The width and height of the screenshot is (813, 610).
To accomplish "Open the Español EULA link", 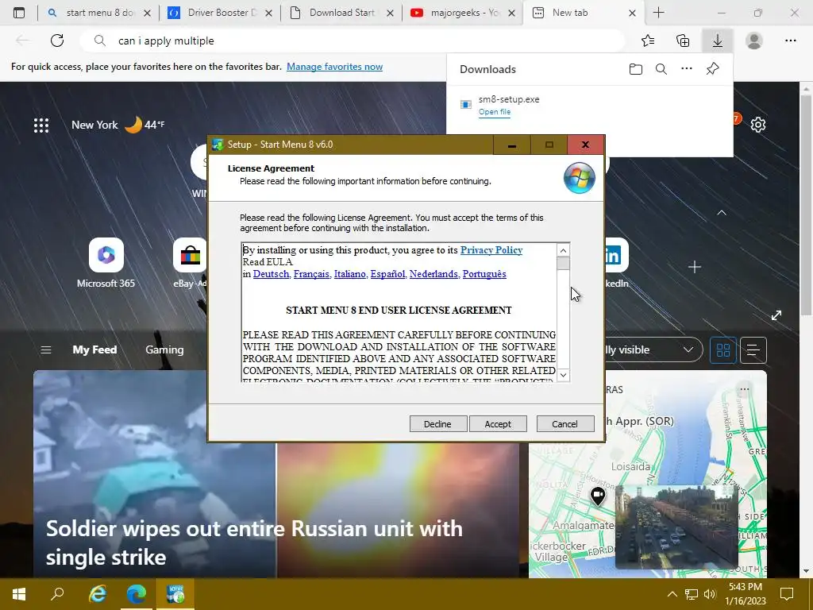I will coord(387,274).
